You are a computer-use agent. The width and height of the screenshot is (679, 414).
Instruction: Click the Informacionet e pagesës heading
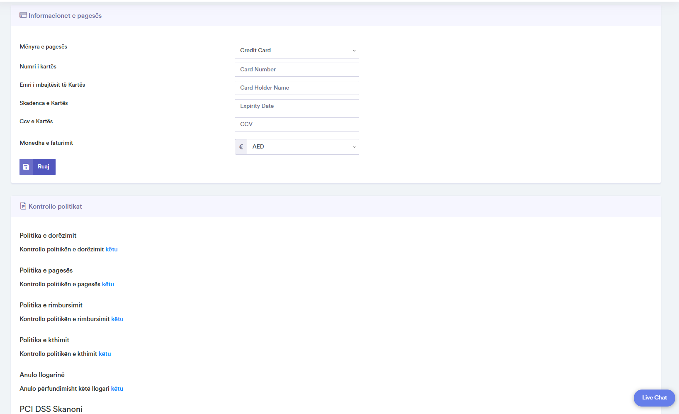coord(65,16)
